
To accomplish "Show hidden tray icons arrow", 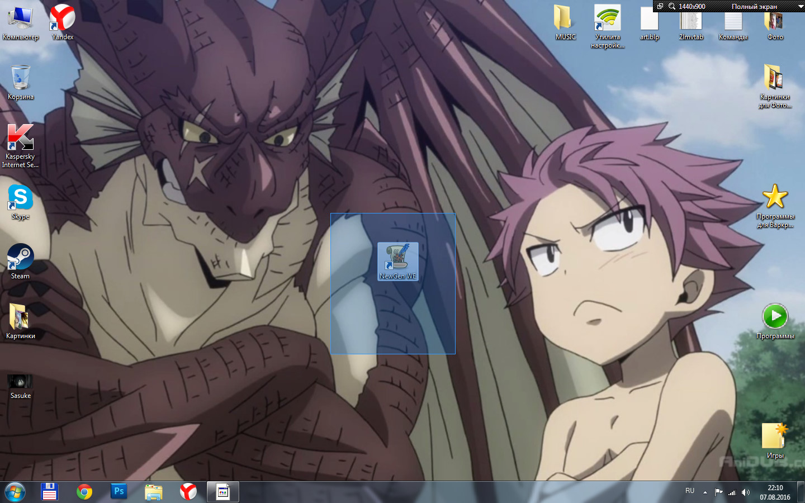I will tap(705, 492).
